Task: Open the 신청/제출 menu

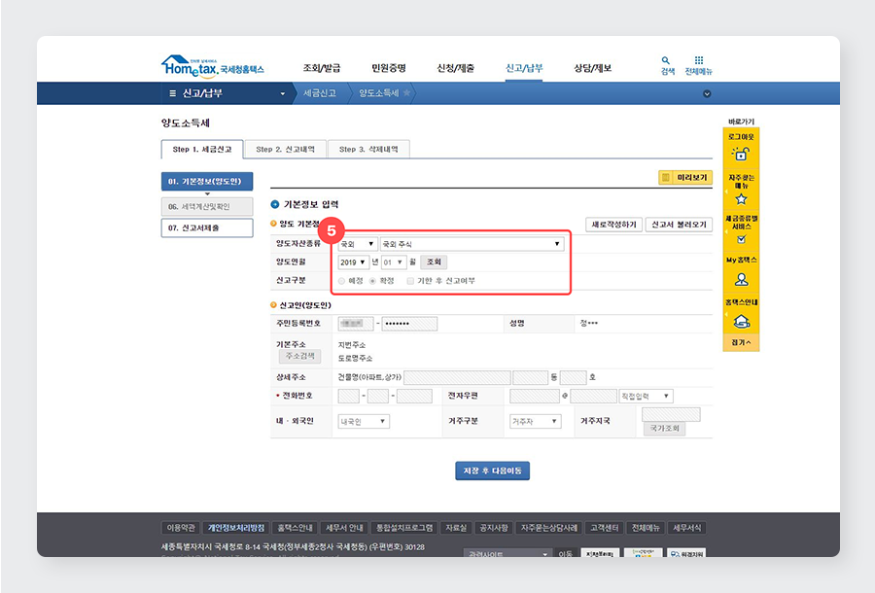Action: click(x=455, y=68)
